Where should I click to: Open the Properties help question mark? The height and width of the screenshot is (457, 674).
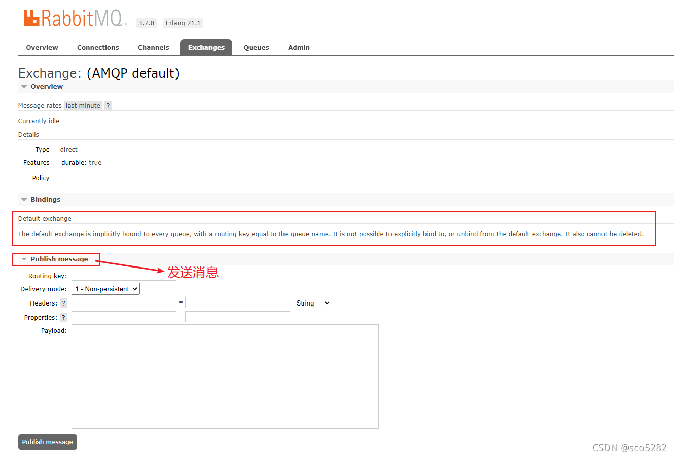(63, 317)
